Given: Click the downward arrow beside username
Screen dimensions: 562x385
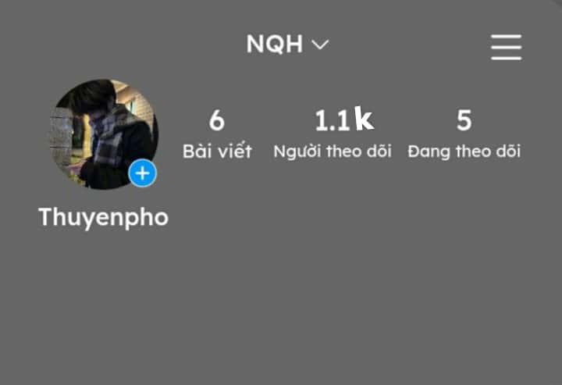Looking at the screenshot, I should (x=320, y=45).
